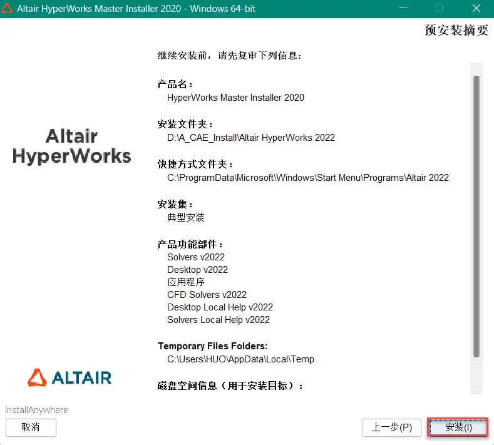Minimize the HyperWorks installer window
The image size is (494, 445).
click(x=403, y=8)
